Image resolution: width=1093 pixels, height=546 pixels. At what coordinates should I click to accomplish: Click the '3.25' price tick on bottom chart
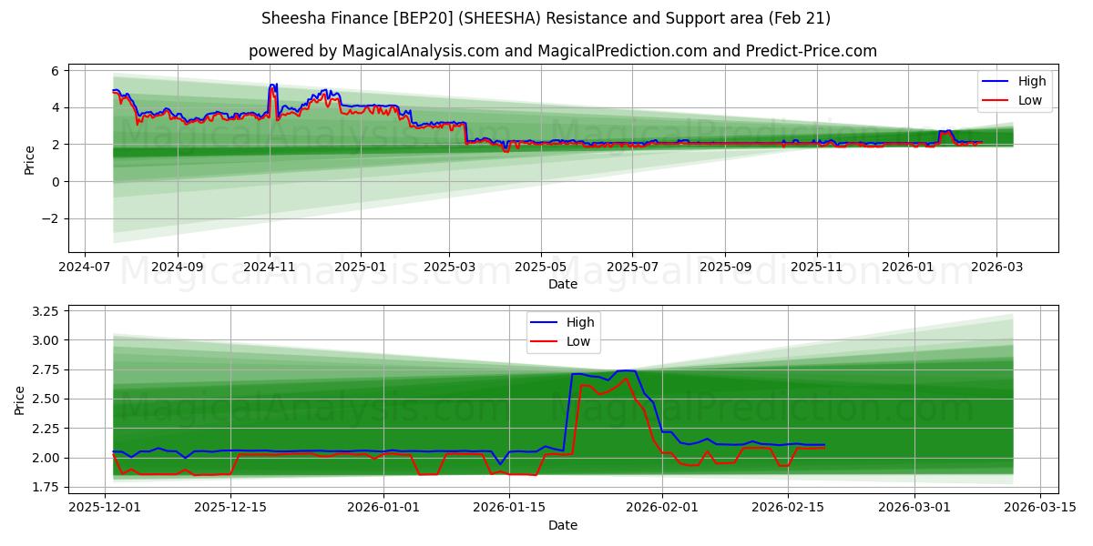45,311
